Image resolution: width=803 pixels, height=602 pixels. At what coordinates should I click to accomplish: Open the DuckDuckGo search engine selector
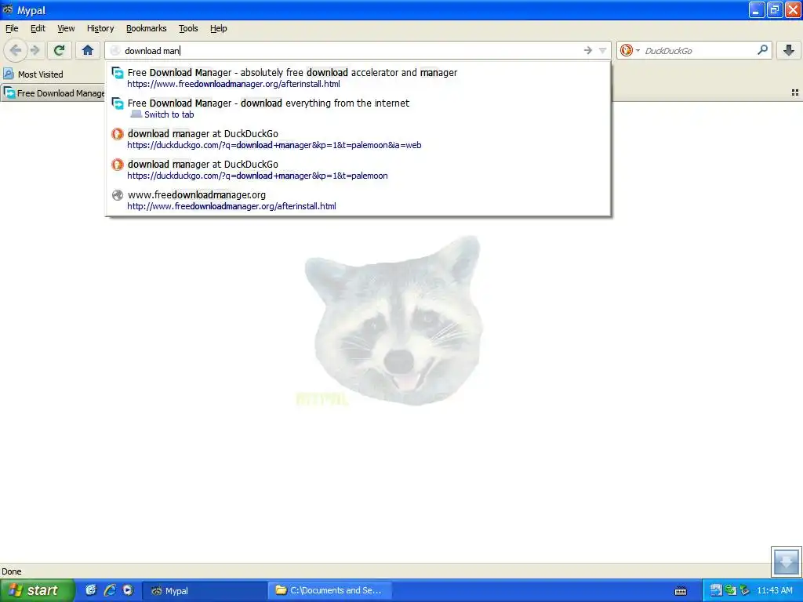630,50
